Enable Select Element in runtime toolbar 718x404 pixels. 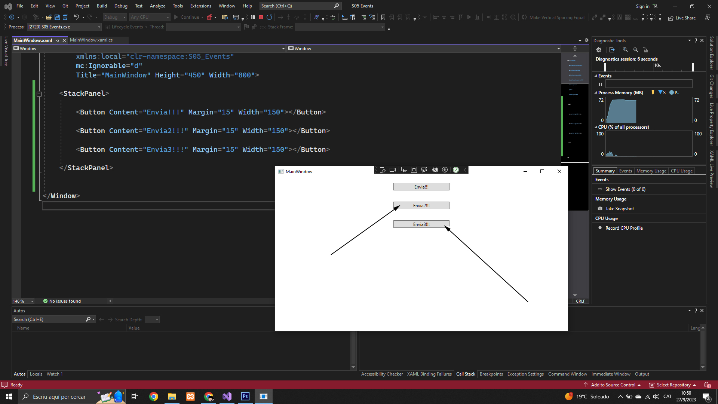[x=404, y=170]
